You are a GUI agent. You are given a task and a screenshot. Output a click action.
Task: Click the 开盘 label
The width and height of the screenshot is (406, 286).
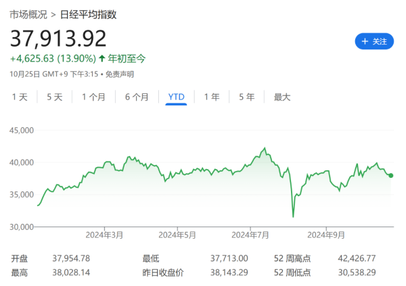point(20,258)
